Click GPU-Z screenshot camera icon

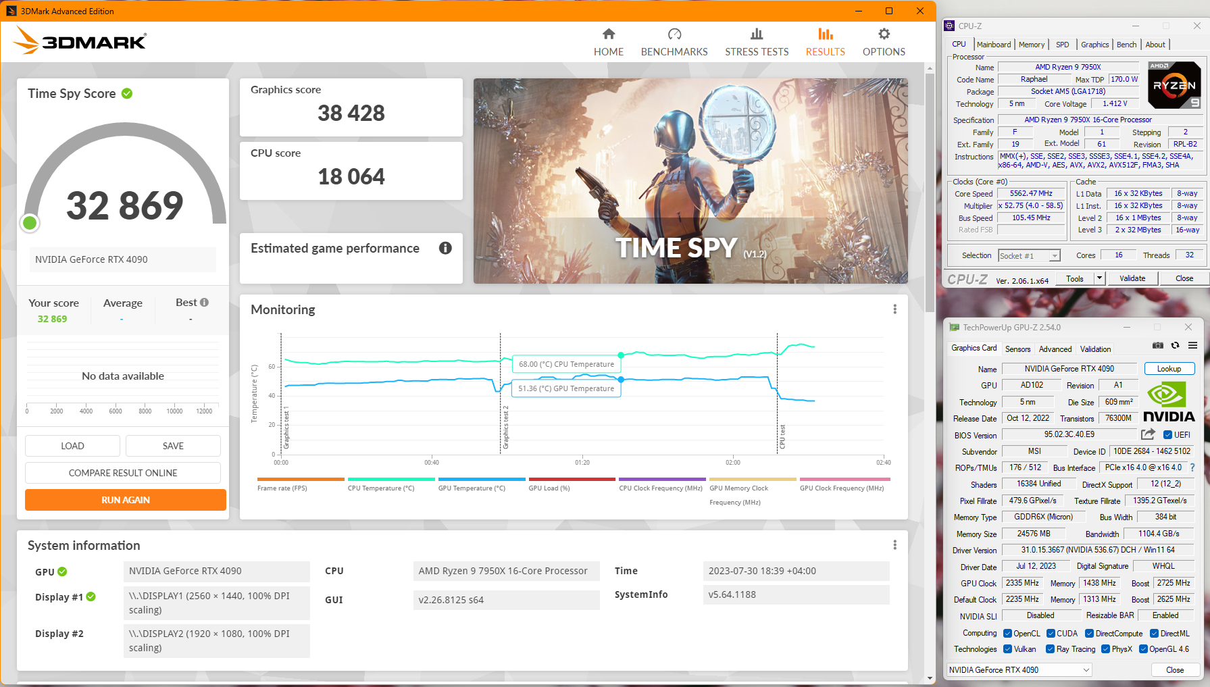click(x=1157, y=345)
